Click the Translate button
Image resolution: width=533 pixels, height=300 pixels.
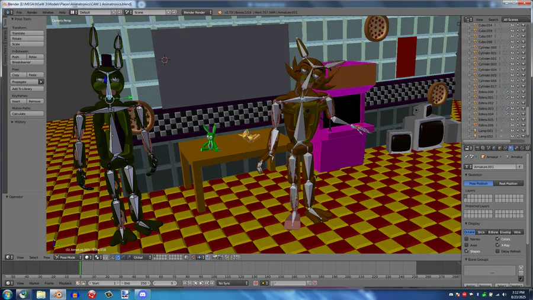point(27,33)
